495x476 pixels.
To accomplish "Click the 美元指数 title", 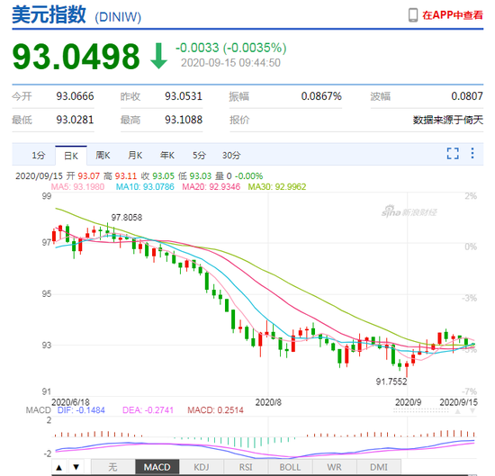I will pyautogui.click(x=49, y=14).
